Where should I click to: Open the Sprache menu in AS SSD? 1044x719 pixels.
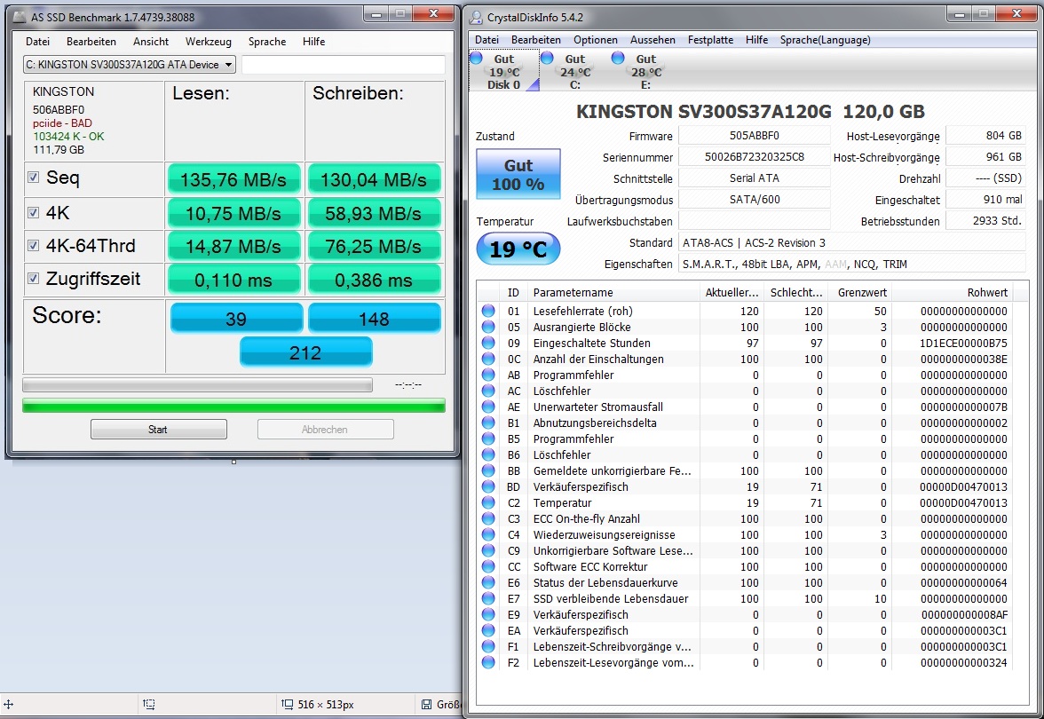(x=267, y=41)
